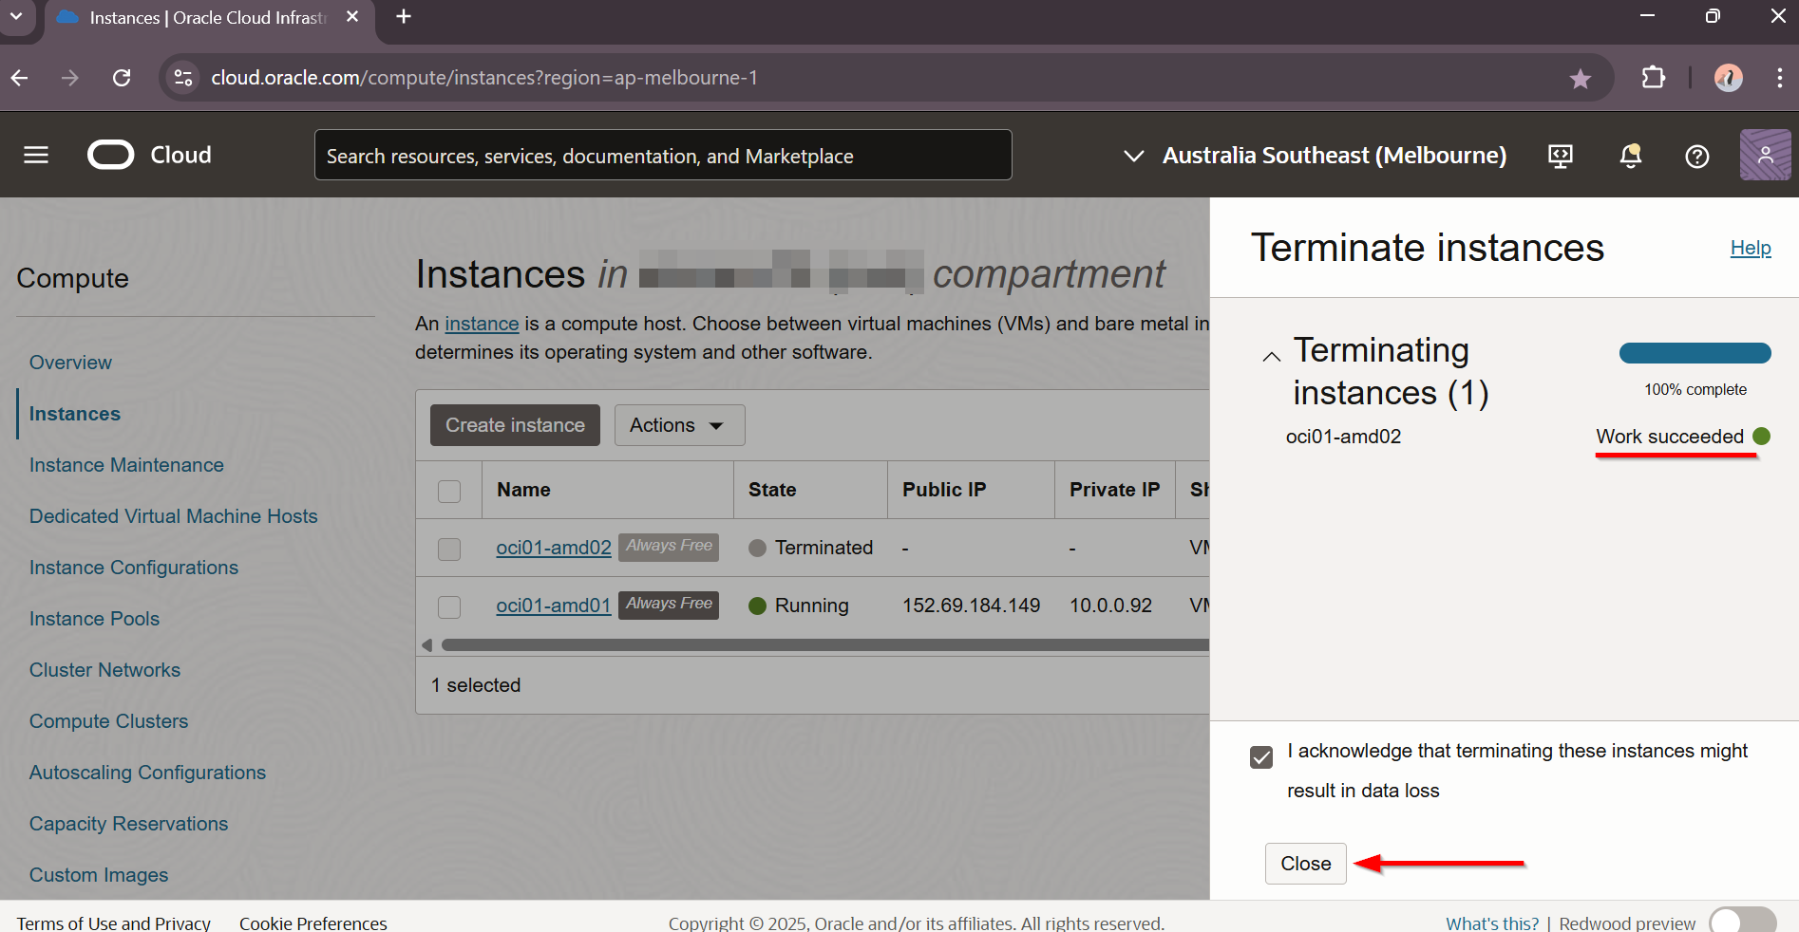Tick the checkbox for oci01-amd01 row
1799x932 pixels.
[x=449, y=606]
